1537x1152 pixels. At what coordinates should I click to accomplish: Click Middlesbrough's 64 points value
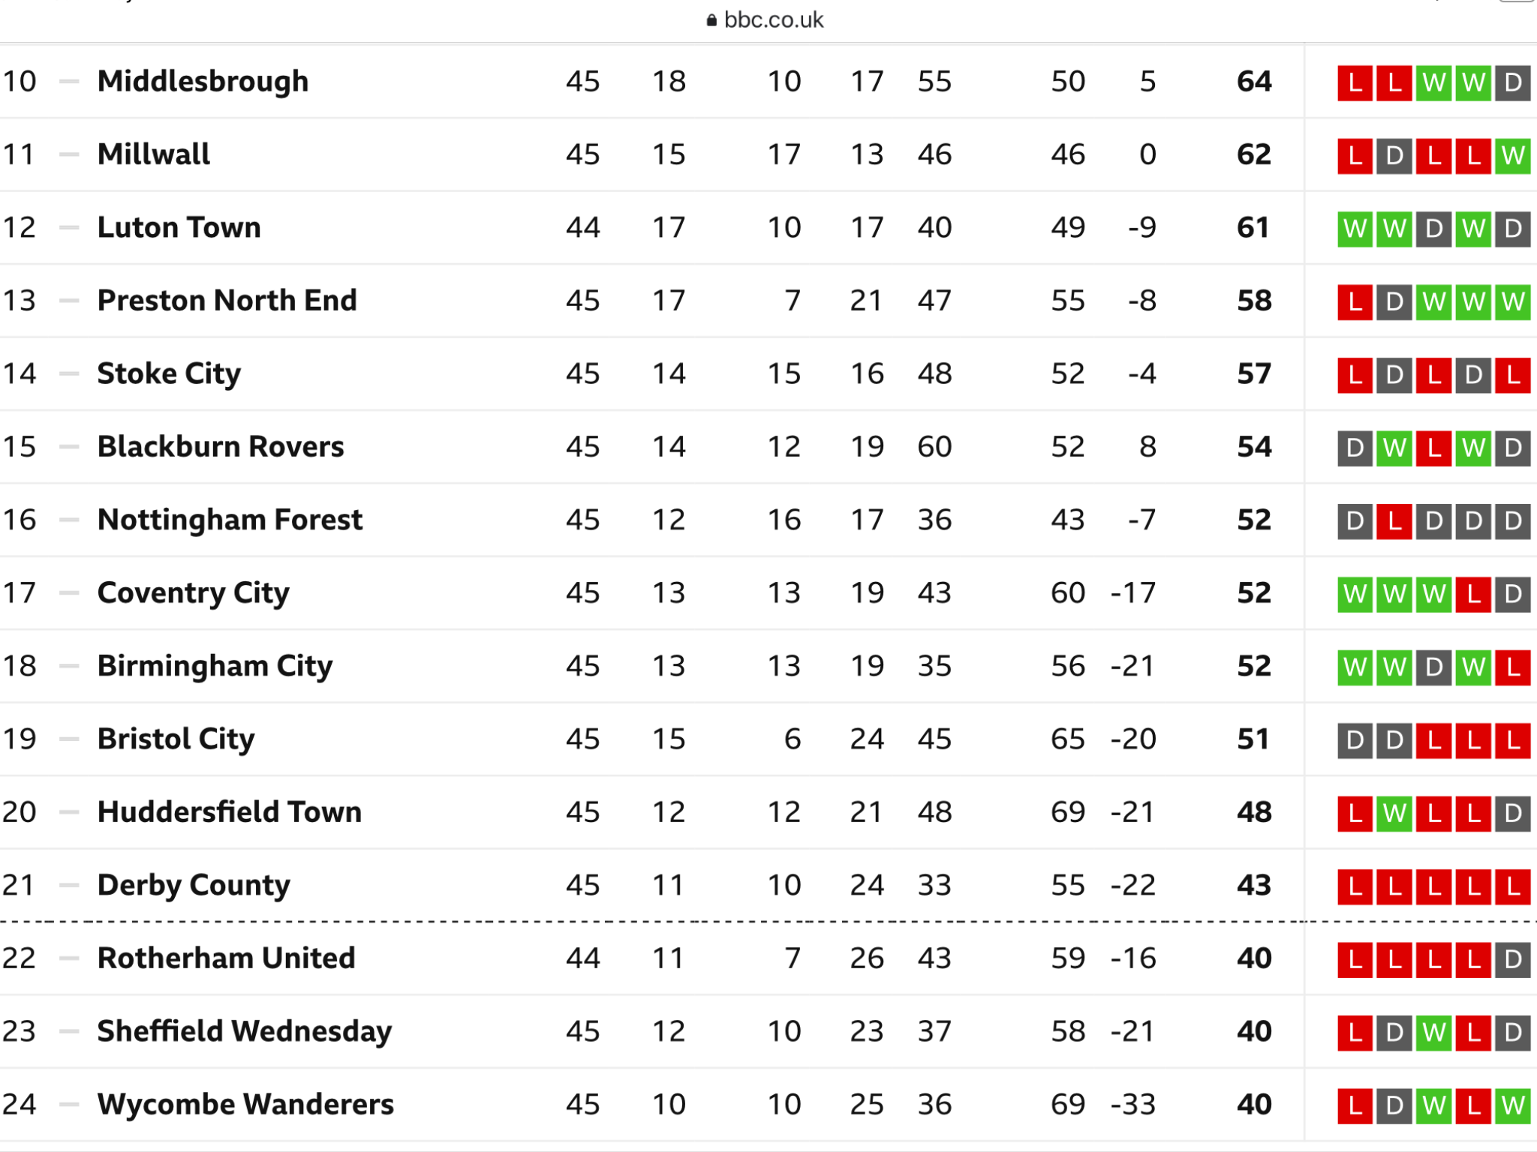pos(1254,81)
